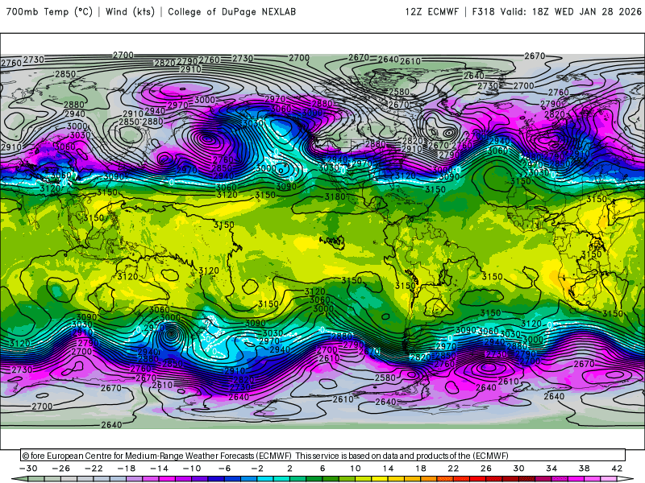Viewport: 645px width, 483px height.
Task: Select the "26" legend value
Action: pyautogui.click(x=486, y=469)
